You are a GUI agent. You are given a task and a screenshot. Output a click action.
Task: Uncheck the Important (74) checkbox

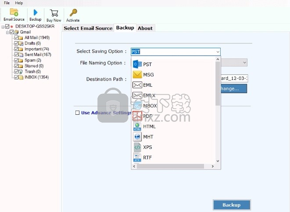point(16,49)
